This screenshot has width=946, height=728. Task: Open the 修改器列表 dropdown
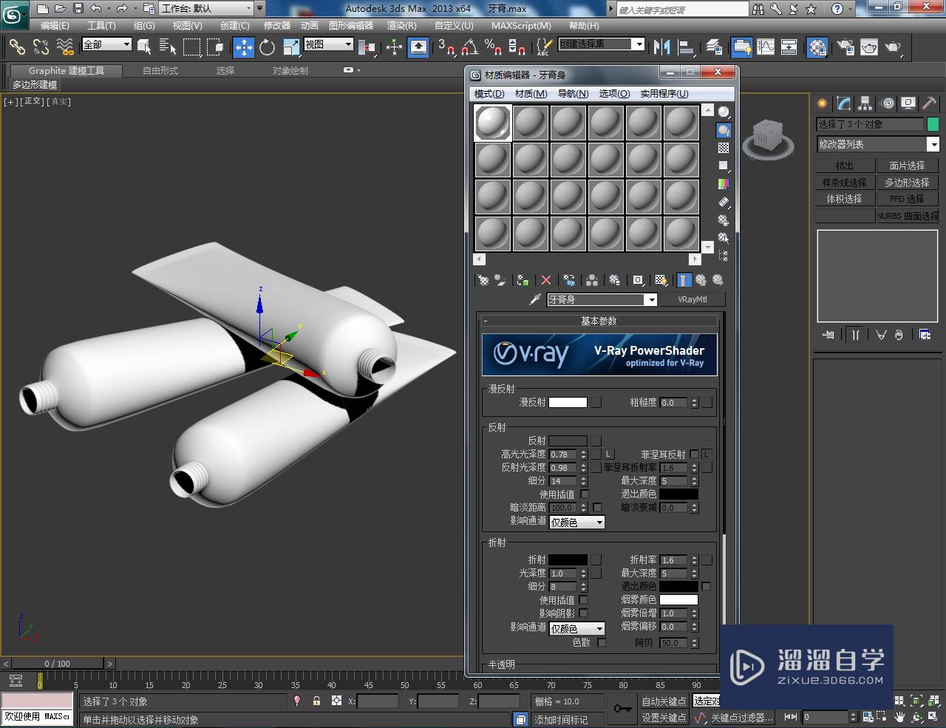coord(877,145)
